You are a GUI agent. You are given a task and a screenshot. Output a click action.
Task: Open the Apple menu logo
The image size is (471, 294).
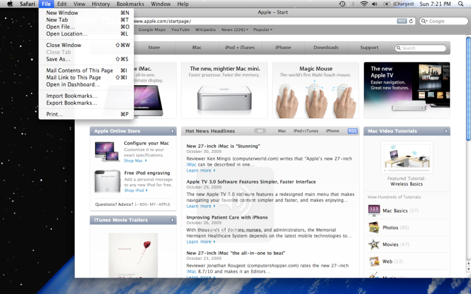10,4
